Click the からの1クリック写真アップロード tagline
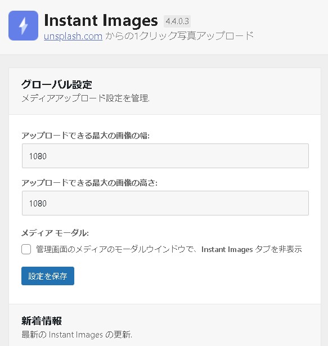Screen dimensions: 328x346 179,36
